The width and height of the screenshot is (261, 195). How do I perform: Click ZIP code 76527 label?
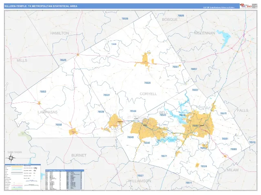point(140,175)
